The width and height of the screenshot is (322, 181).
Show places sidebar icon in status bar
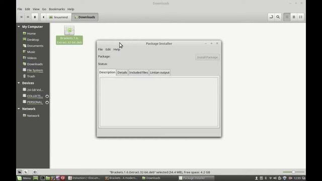tap(20, 172)
